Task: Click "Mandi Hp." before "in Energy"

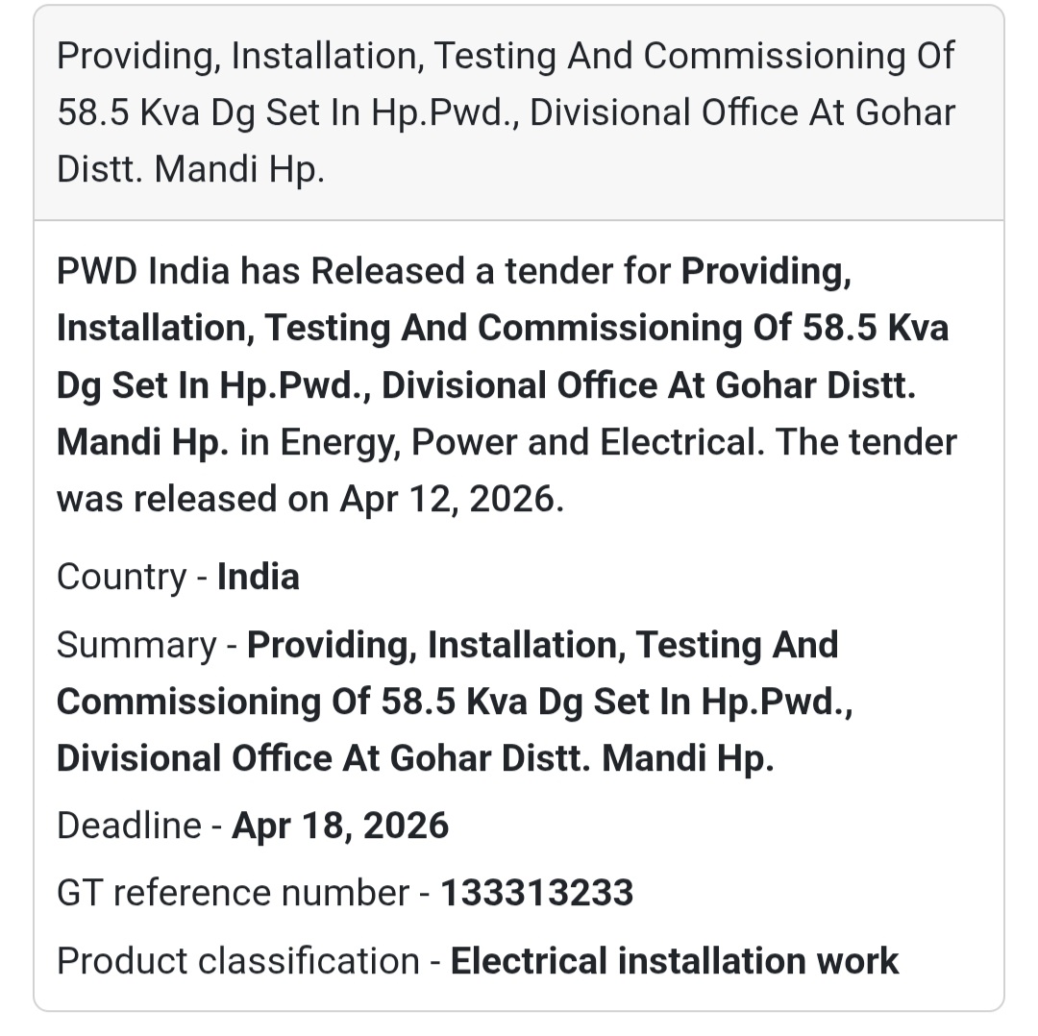Action: click(x=142, y=443)
